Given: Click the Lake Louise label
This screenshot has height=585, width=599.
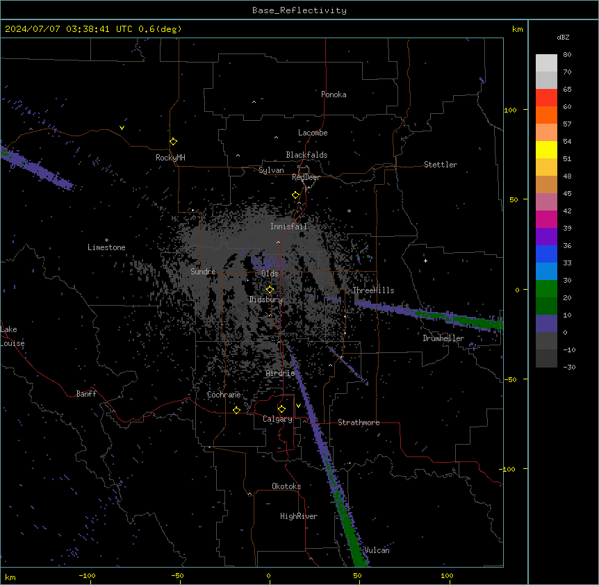Looking at the screenshot, I should point(13,336).
